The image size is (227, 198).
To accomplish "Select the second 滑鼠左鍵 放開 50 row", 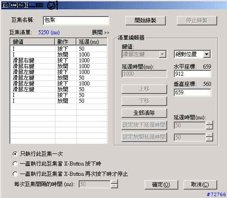I will pyautogui.click(x=59, y=89).
